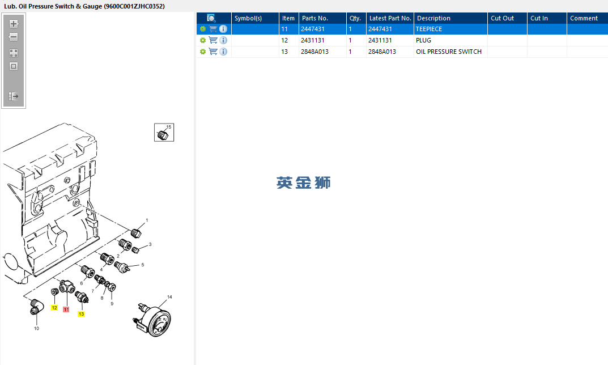608x365 pixels.
Task: Click callout number 14 near gauge
Action: point(169,297)
